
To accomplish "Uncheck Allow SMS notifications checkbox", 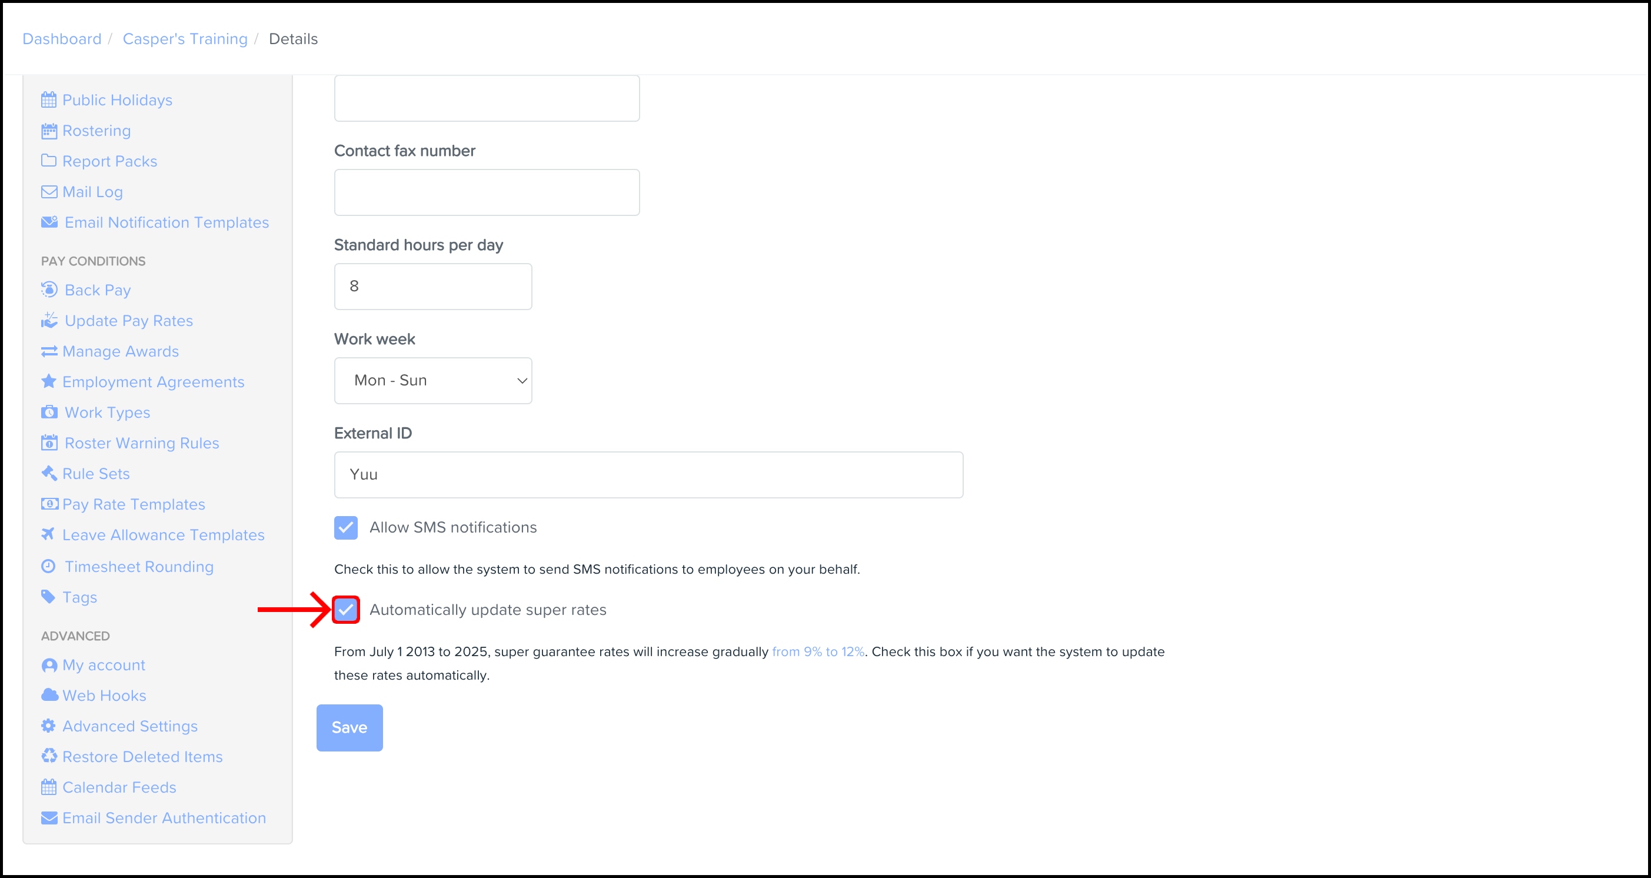I will click(x=345, y=527).
